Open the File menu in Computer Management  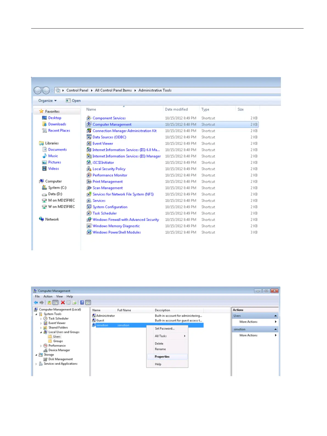pos(37,296)
